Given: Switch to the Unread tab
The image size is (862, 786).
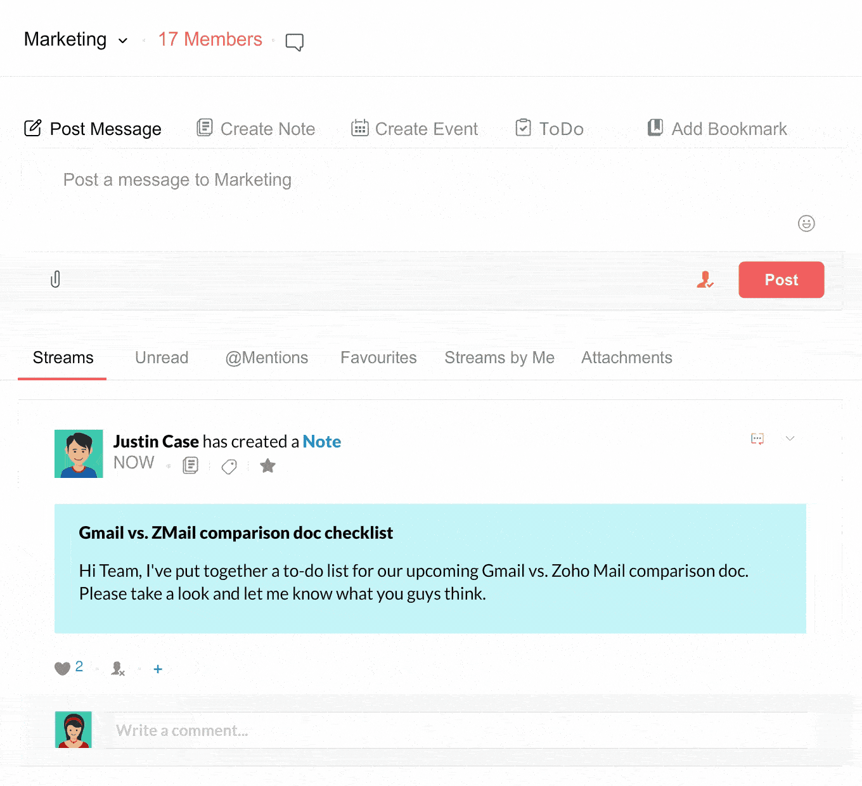Looking at the screenshot, I should coord(162,358).
